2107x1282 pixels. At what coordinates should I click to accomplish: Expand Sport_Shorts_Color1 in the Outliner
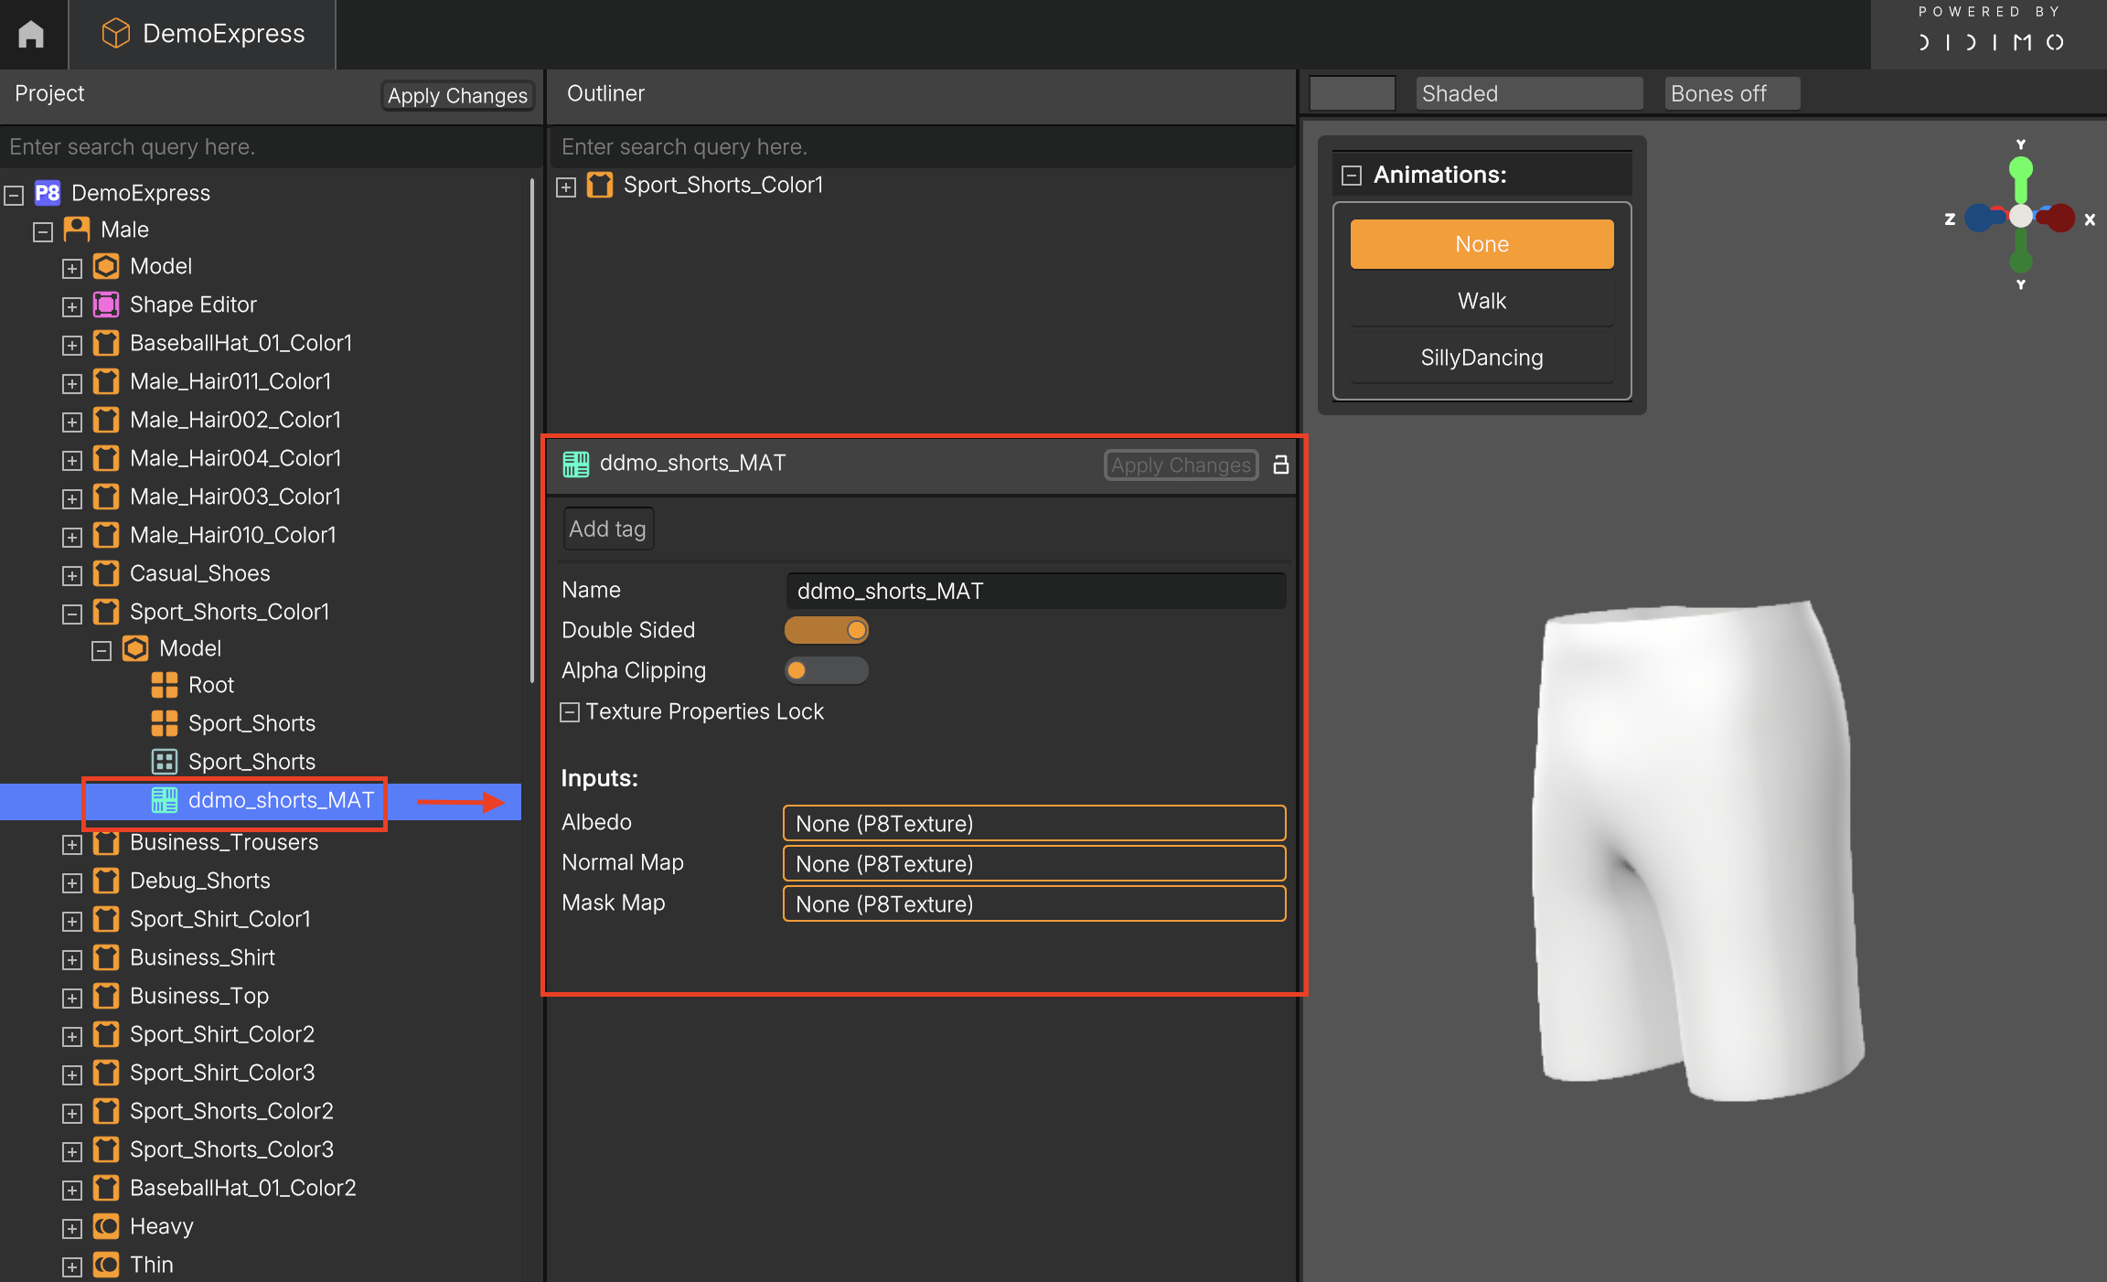pos(566,187)
